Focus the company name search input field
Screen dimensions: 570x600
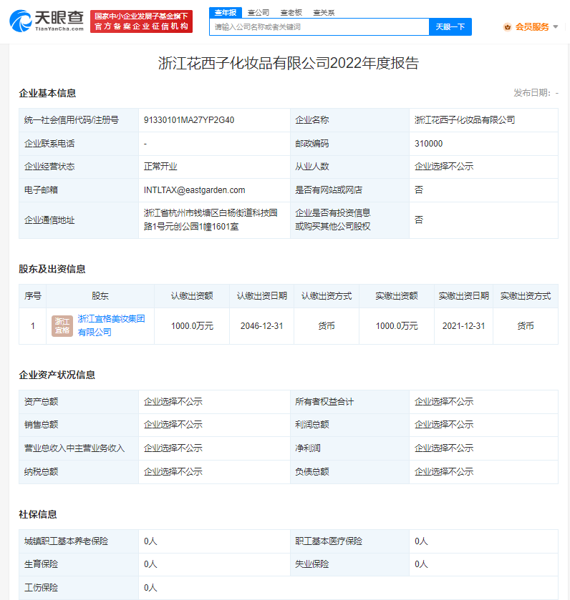click(319, 27)
